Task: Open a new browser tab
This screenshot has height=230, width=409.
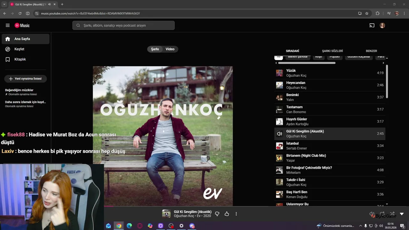Action: pos(62,4)
